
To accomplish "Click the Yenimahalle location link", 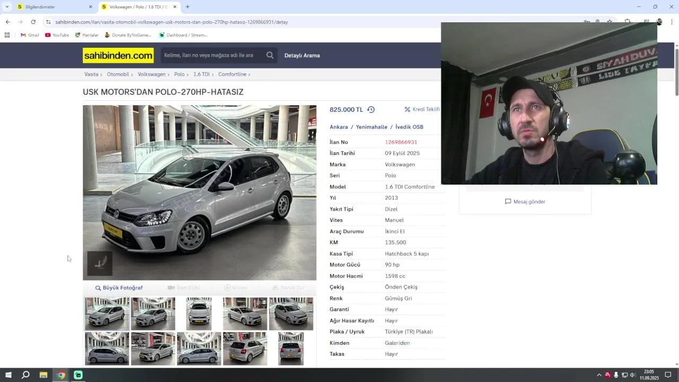I will [371, 127].
